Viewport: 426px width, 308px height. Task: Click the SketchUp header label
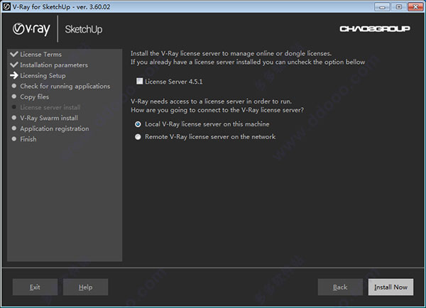pos(83,29)
